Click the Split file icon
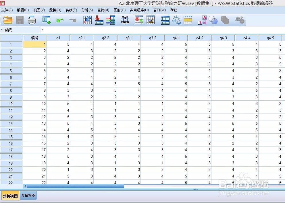285x203 pixels. pos(165,20)
